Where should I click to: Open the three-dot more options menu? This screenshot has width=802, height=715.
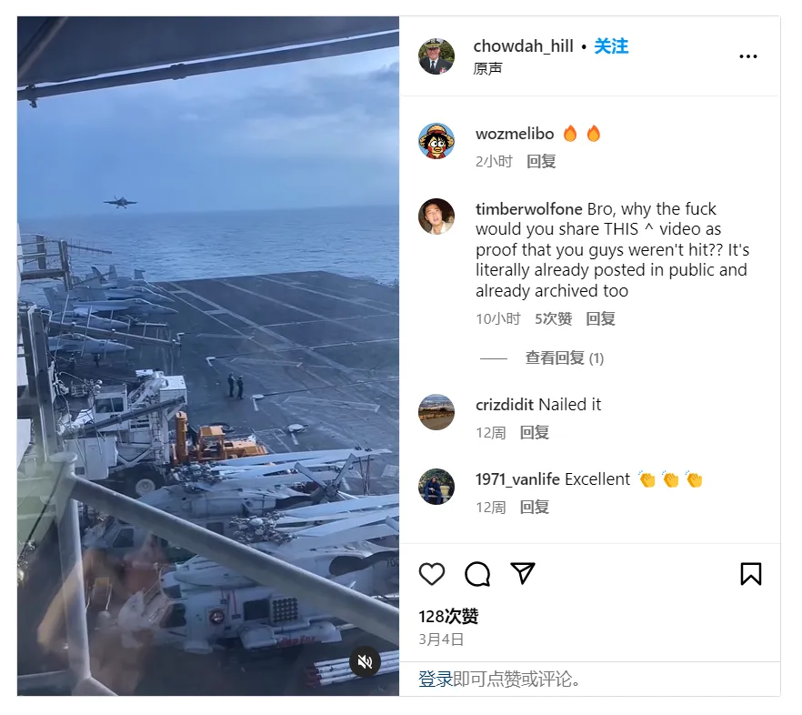click(x=747, y=56)
